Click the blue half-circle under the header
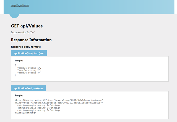This screenshot has width=177, height=122. (x=14, y=16)
